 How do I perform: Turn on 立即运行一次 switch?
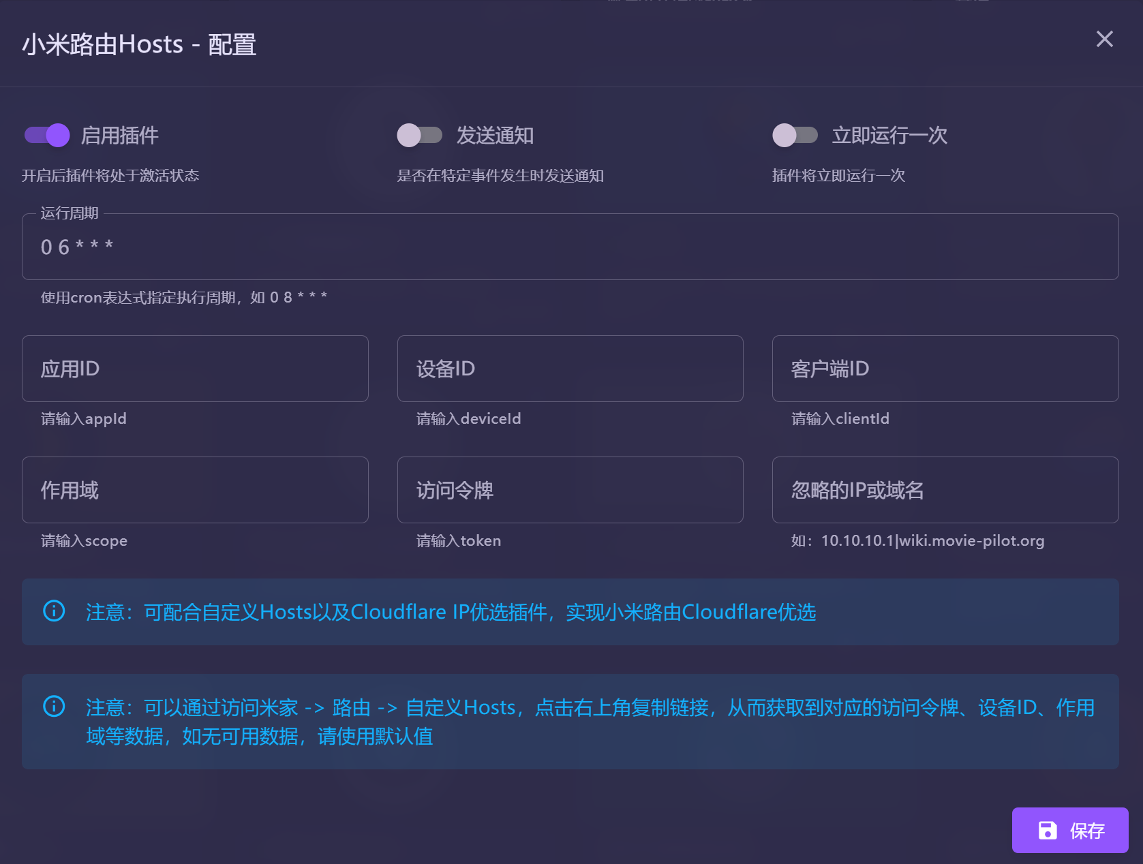tap(795, 135)
